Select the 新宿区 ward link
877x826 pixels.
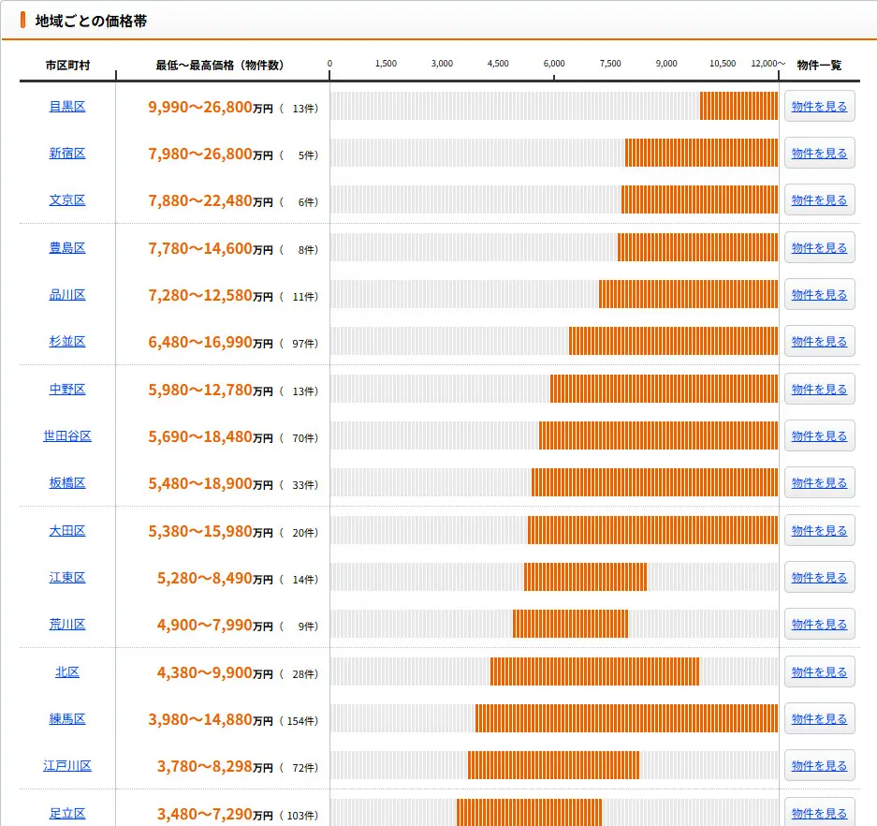66,153
